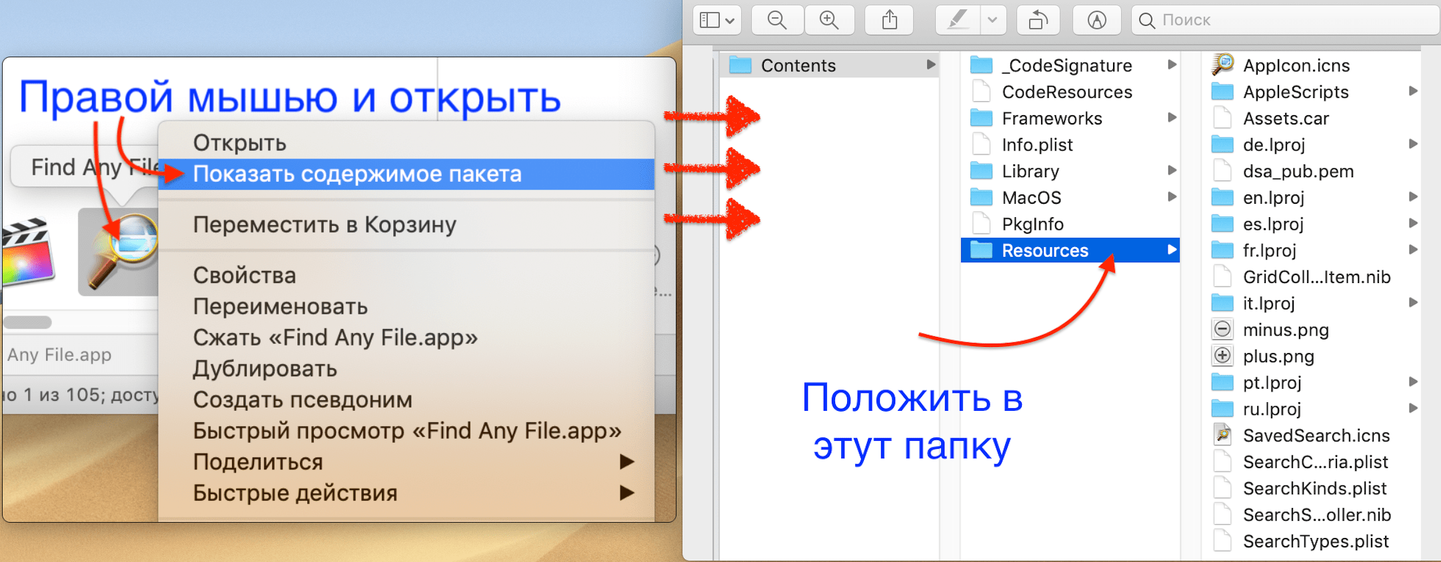This screenshot has height=562, width=1441.
Task: Select Создать псевдоним menu item
Action: tap(407, 400)
